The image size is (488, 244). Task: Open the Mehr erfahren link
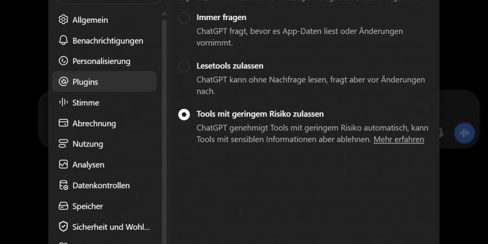[x=399, y=139]
